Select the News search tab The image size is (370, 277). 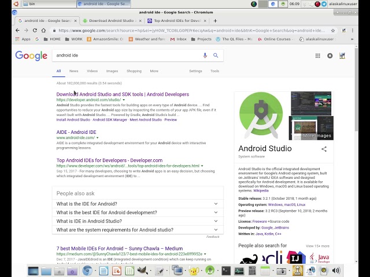(x=73, y=71)
